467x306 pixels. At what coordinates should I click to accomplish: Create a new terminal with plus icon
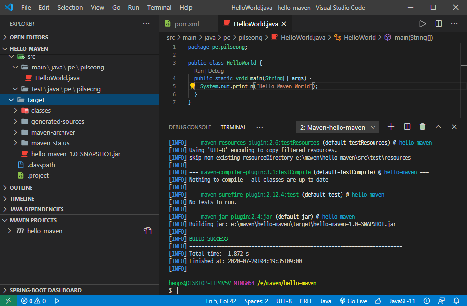(391, 127)
